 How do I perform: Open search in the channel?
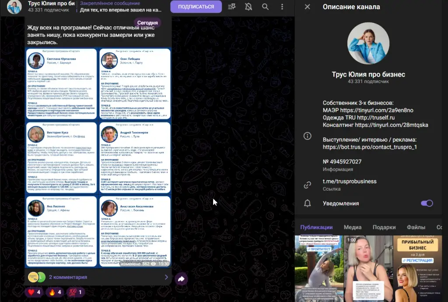point(265,7)
